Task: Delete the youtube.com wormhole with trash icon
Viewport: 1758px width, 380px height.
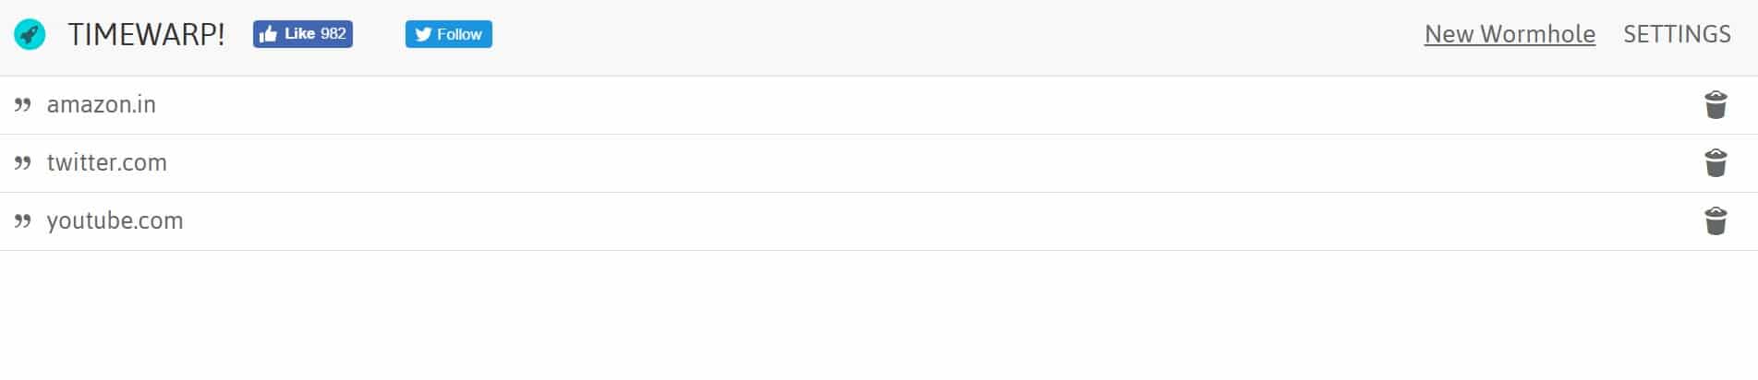Action: (x=1716, y=221)
